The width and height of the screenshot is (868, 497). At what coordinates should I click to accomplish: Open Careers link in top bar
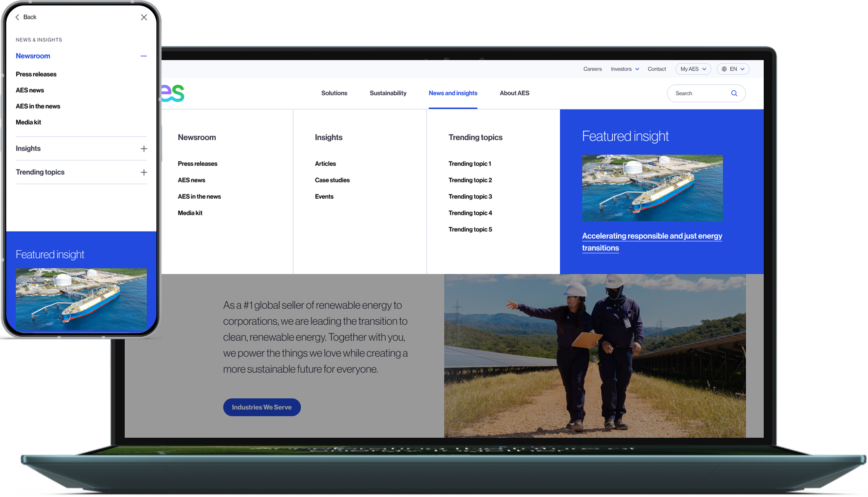click(592, 69)
